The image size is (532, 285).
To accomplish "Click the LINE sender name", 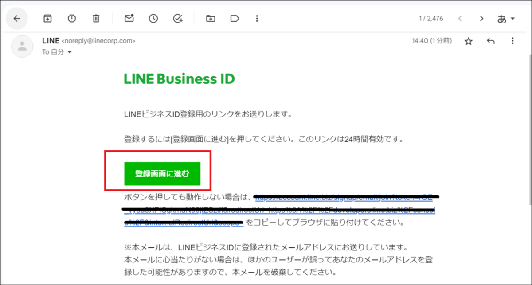I will click(x=50, y=41).
